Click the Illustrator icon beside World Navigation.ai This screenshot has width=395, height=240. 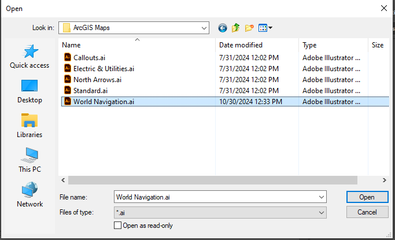click(x=68, y=101)
